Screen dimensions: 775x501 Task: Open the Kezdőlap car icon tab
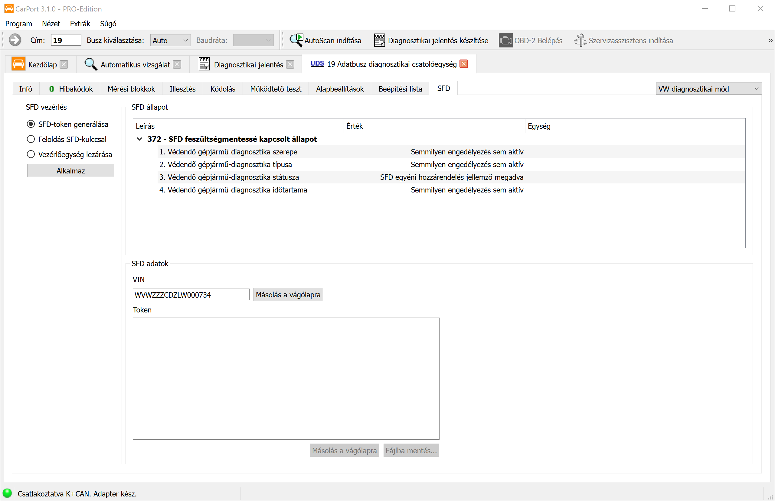pos(18,64)
